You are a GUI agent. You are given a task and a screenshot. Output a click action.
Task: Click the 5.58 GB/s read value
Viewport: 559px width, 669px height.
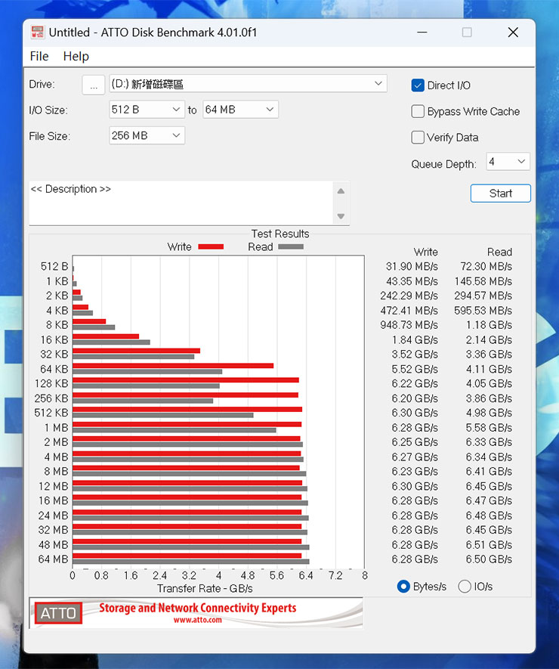(489, 428)
